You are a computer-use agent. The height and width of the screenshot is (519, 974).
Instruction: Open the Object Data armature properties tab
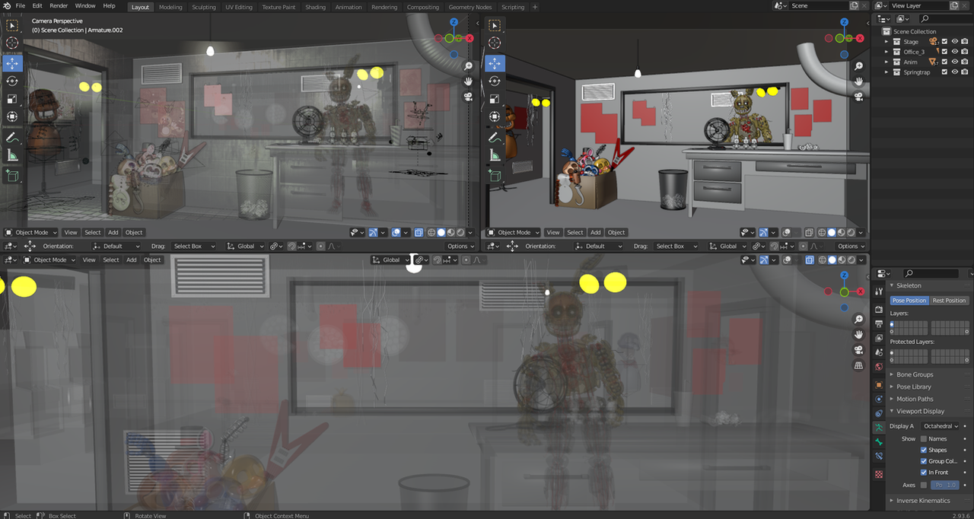point(879,428)
